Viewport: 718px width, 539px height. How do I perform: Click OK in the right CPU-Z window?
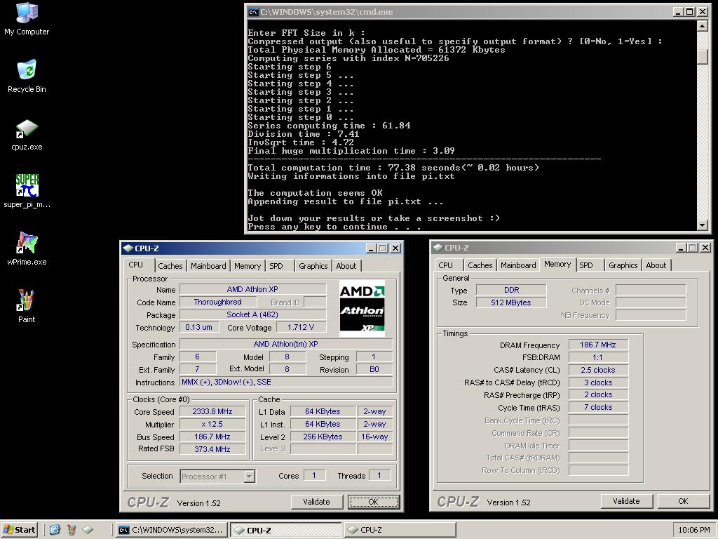[x=683, y=501]
